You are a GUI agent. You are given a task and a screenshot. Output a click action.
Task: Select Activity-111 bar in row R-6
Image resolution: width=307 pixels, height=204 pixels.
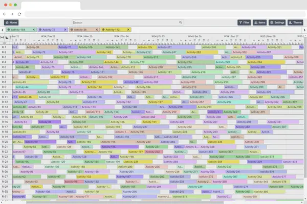(103, 72)
